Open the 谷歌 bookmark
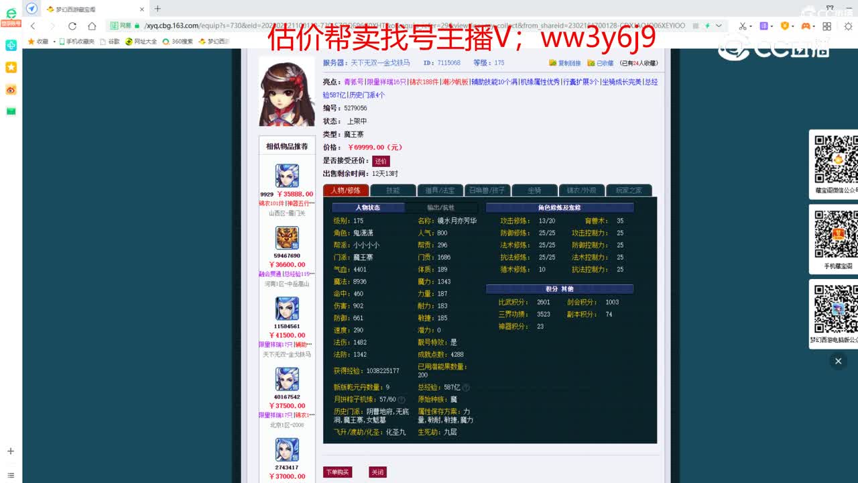This screenshot has width=858, height=483. [109, 42]
